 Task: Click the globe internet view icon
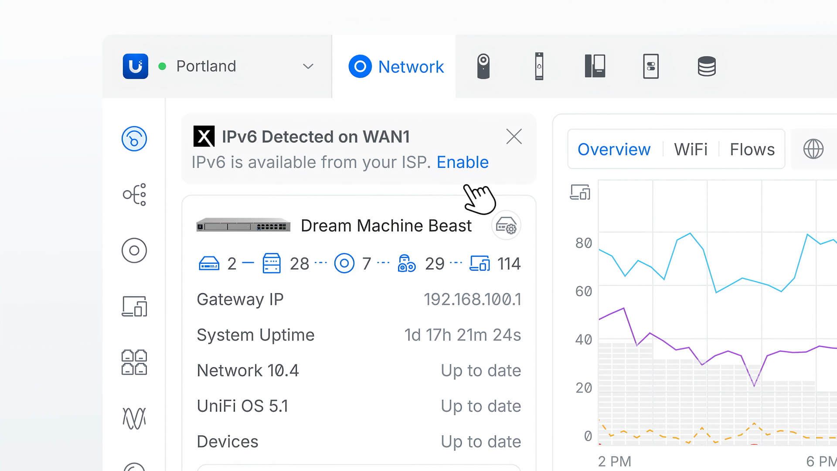coord(813,149)
